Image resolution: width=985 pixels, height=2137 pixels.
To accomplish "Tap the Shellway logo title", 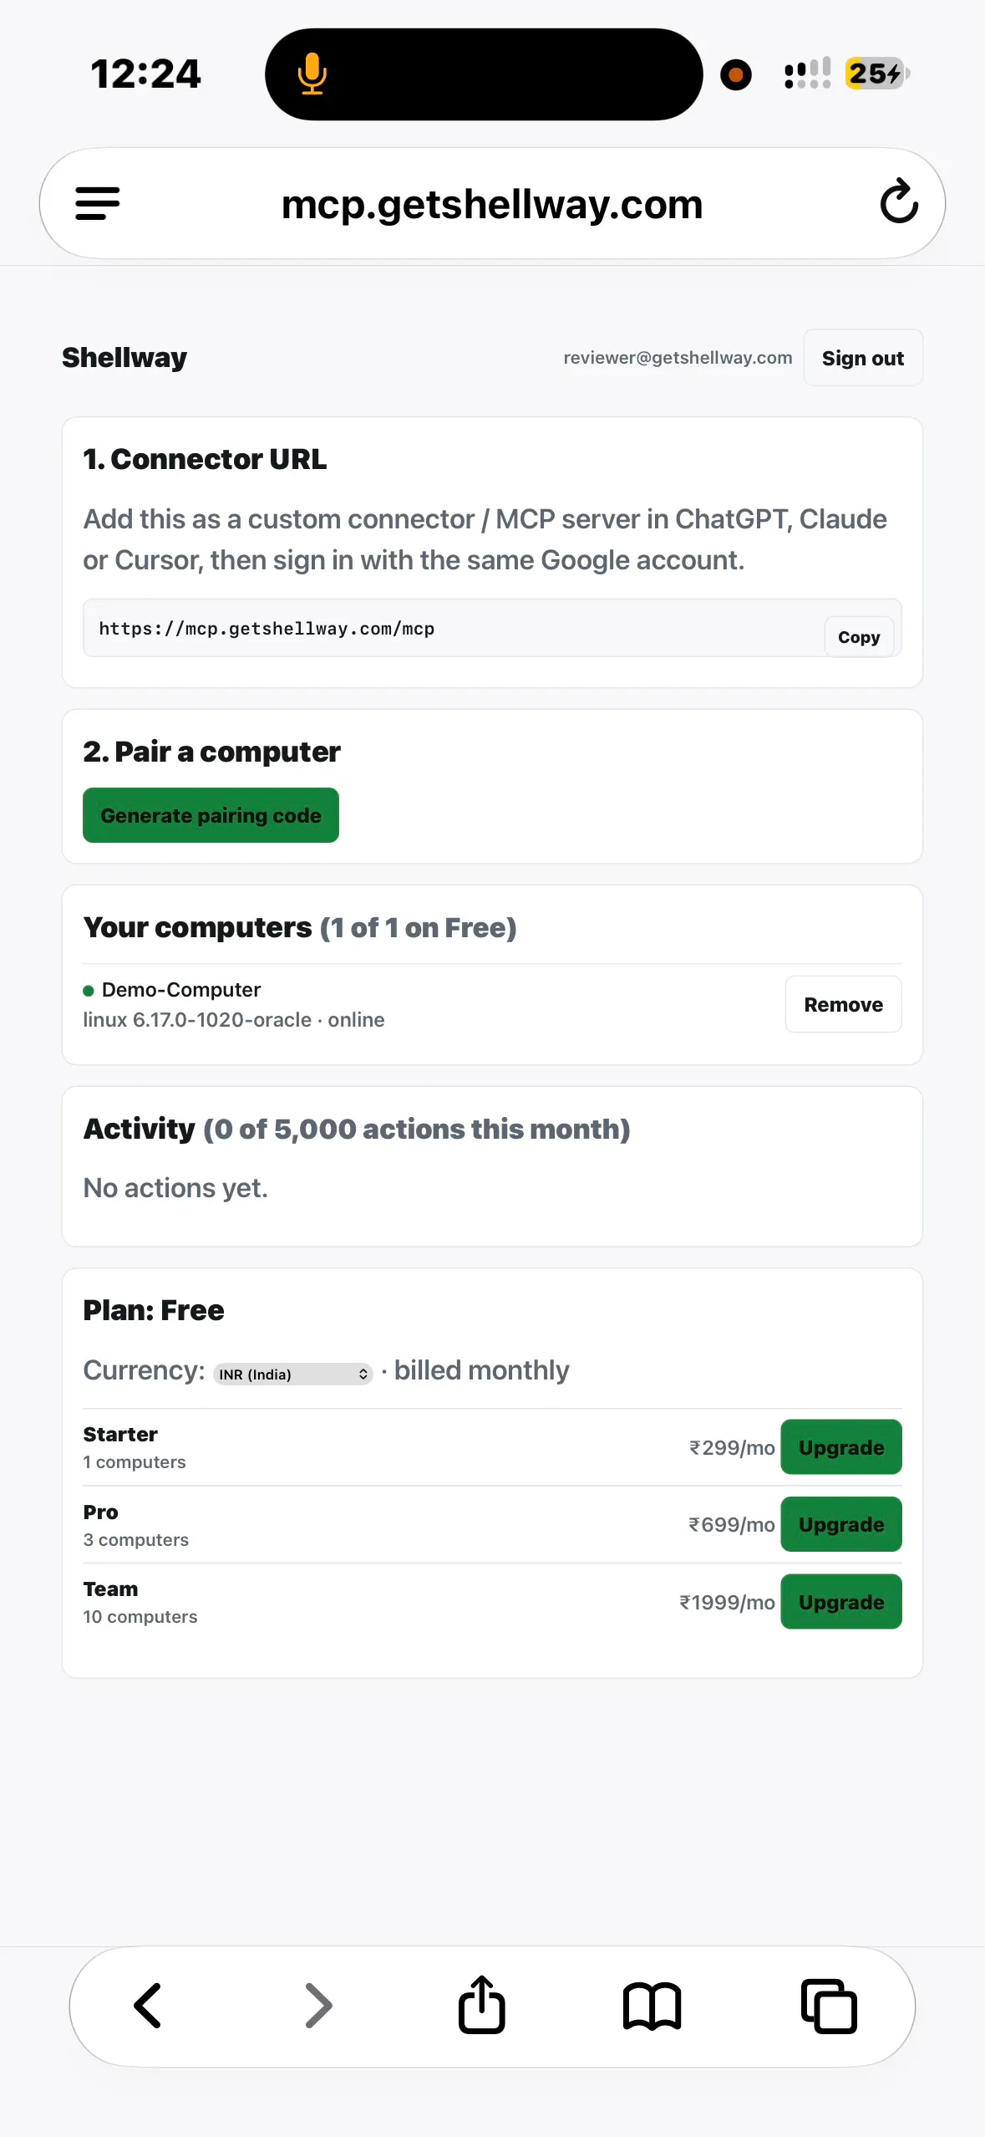I will 124,358.
